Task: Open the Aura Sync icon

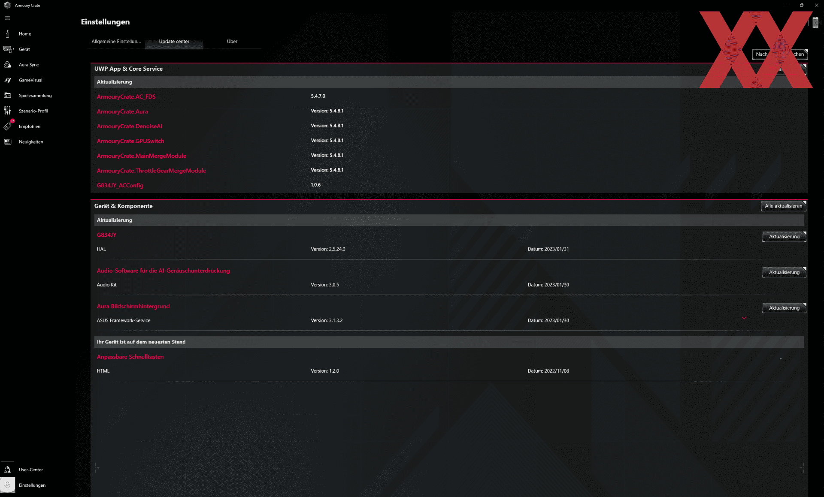Action: [x=7, y=65]
